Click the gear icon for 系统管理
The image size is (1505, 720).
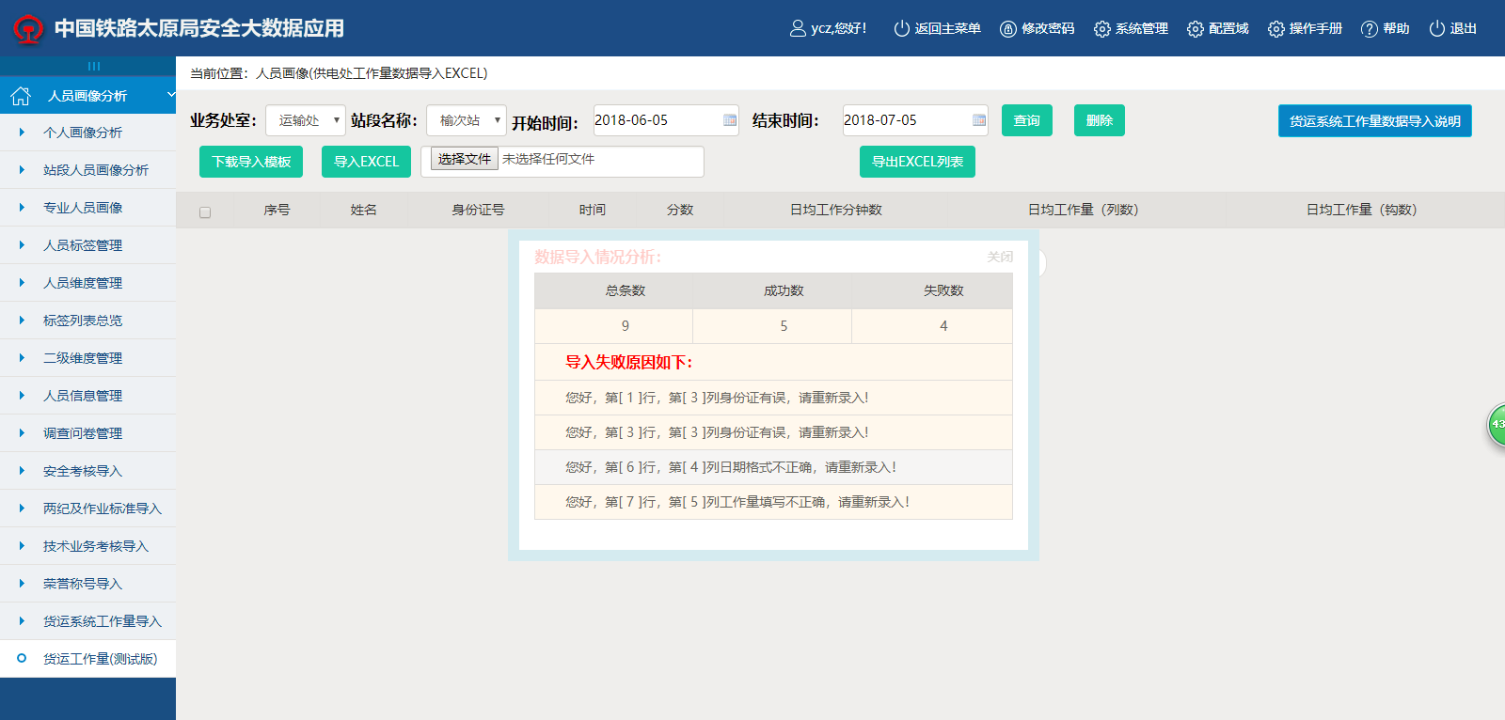[x=1101, y=29]
